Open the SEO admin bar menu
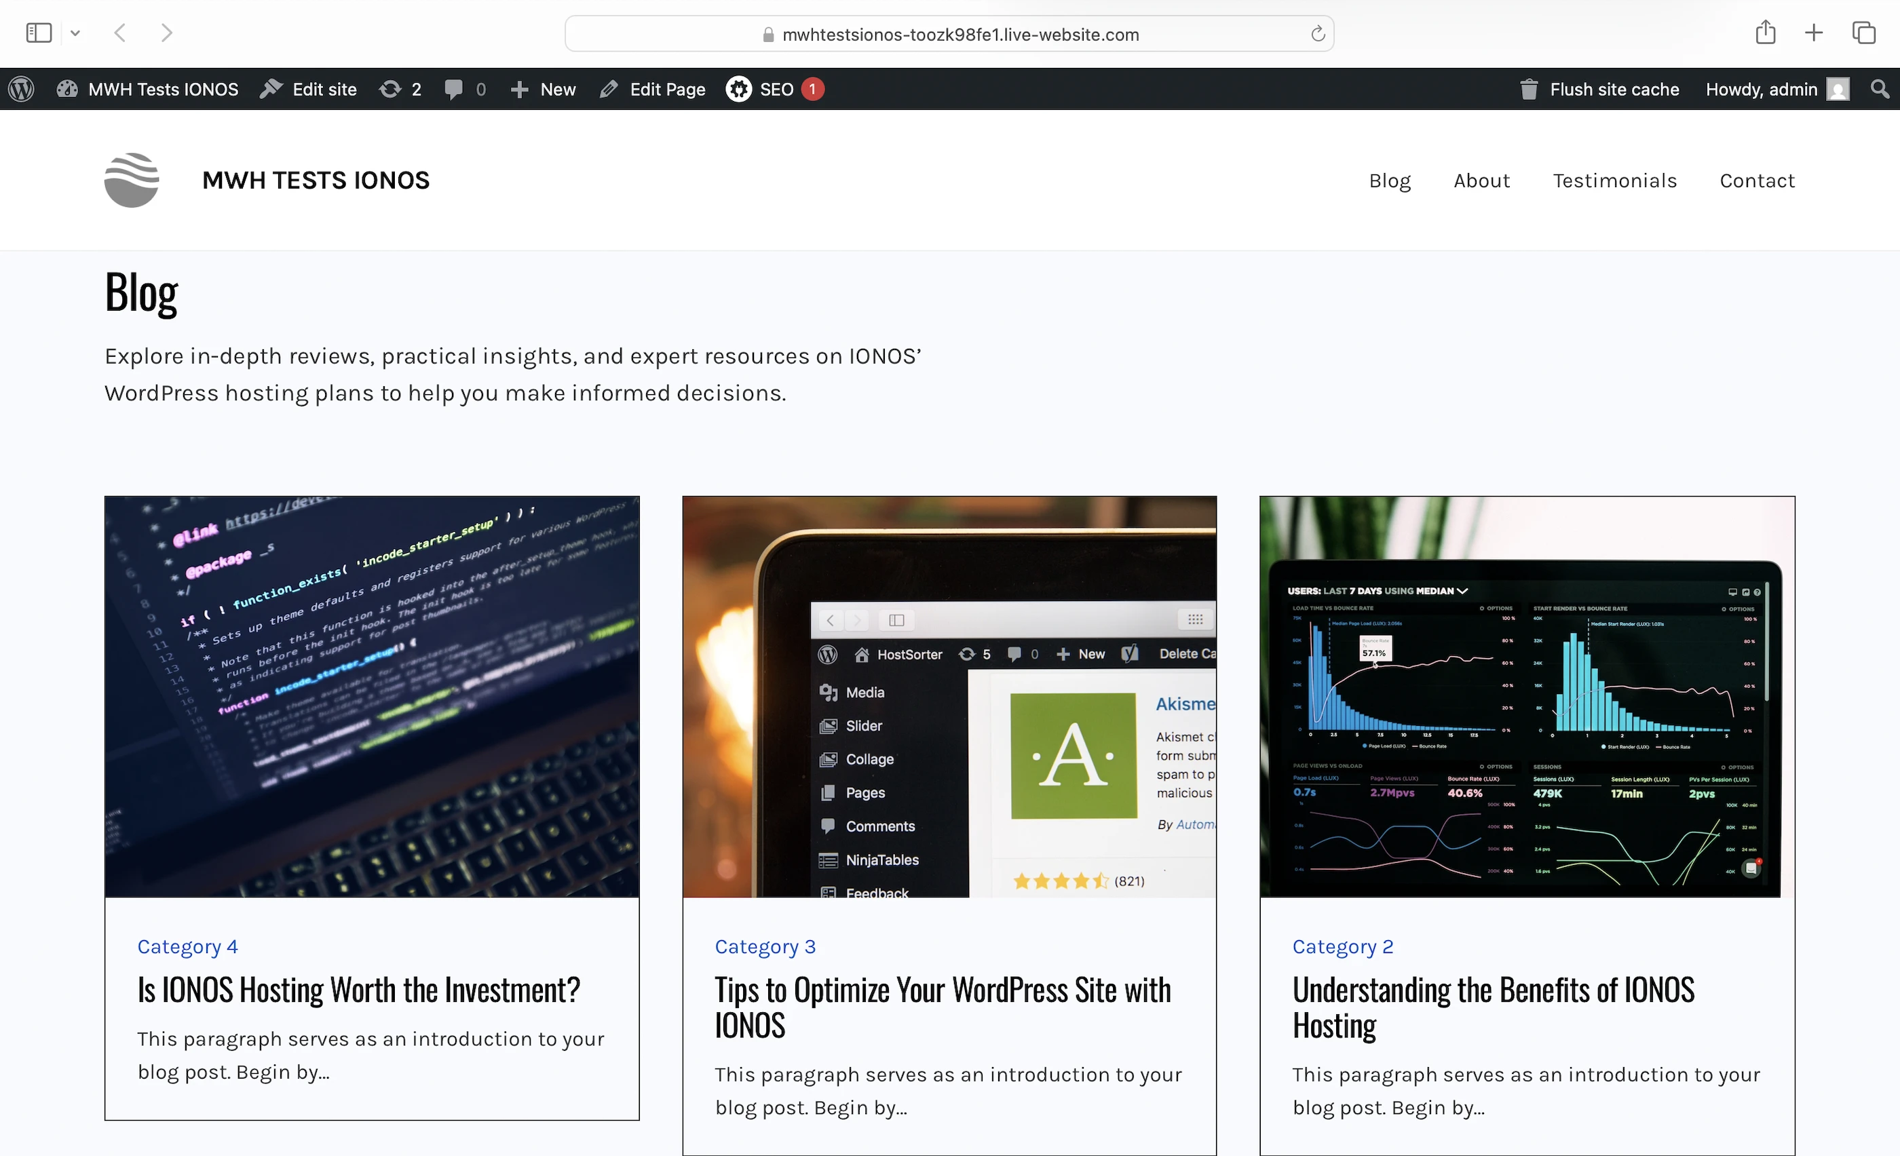Screen dimensions: 1900x1156 coord(774,90)
